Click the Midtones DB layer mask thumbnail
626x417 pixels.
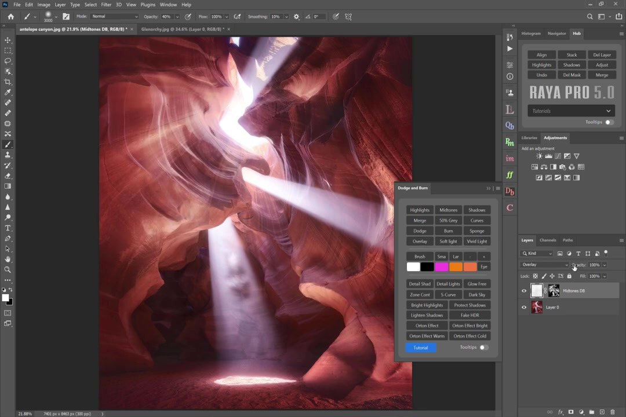554,291
